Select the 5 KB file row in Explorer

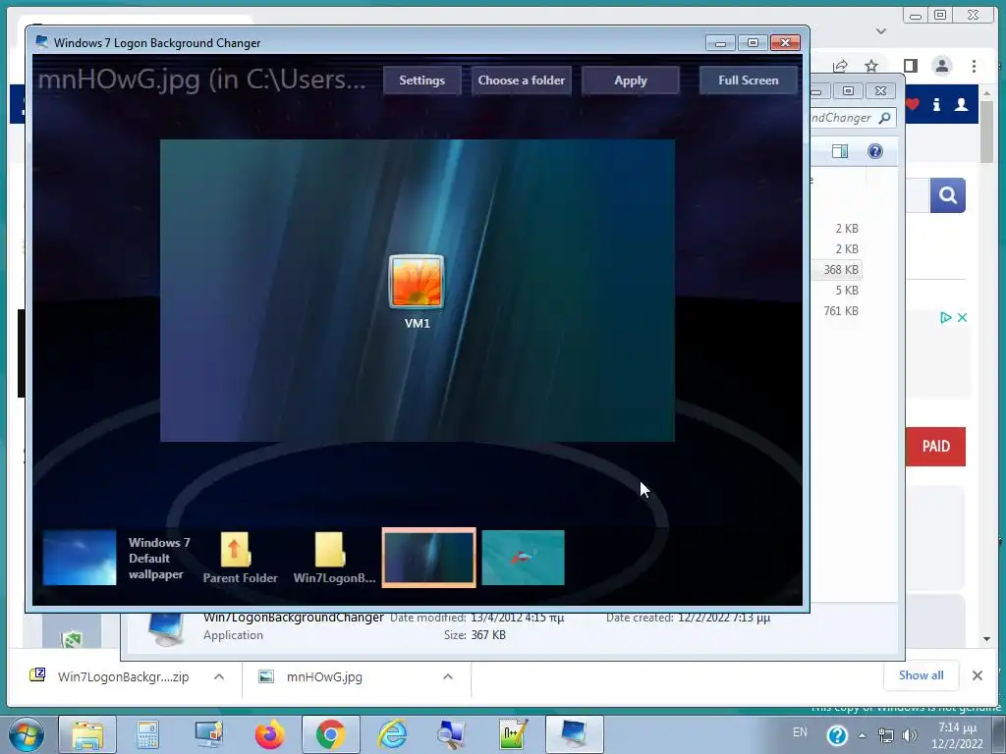click(x=837, y=291)
